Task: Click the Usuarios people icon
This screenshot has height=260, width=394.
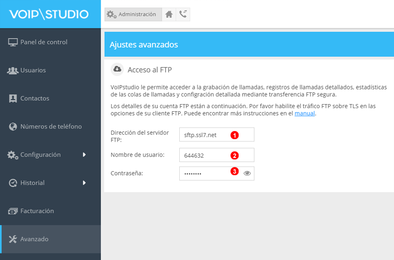Action: (x=13, y=70)
